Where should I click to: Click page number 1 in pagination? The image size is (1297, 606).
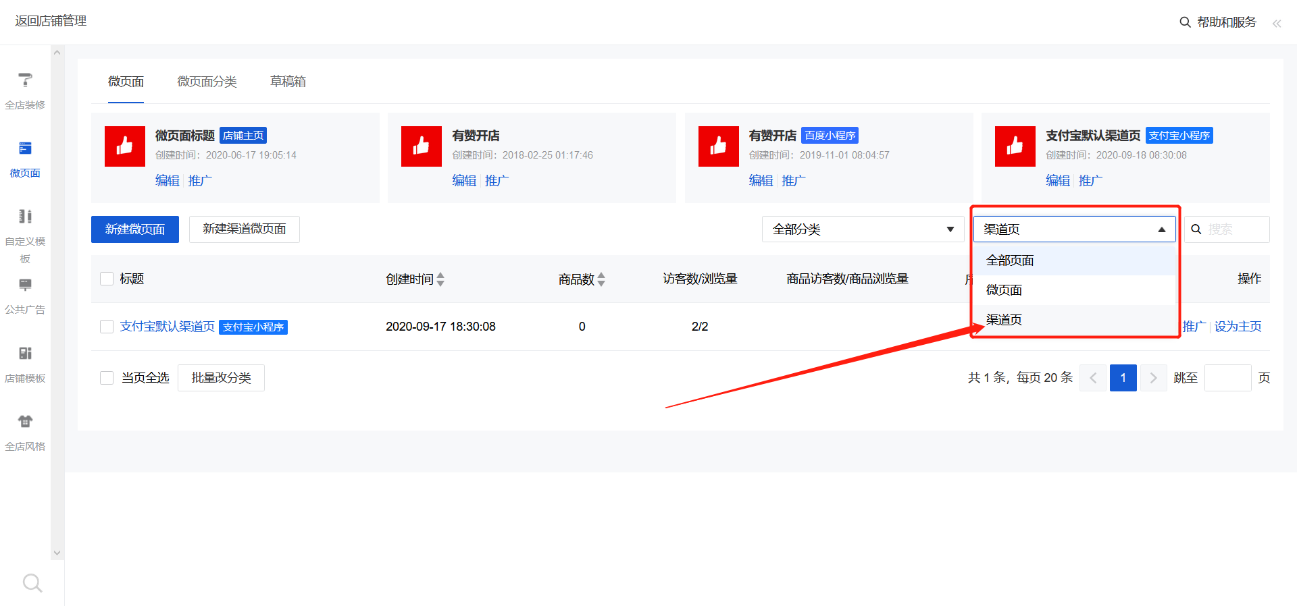click(1123, 378)
